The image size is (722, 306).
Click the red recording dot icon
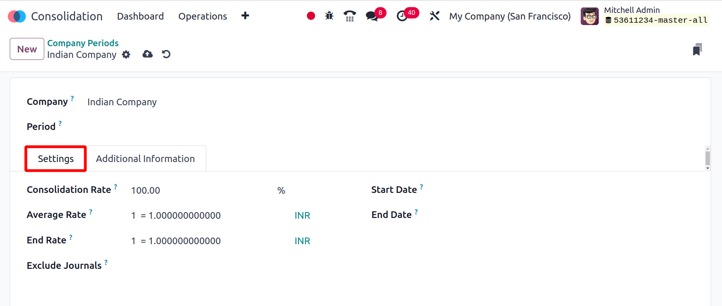point(311,16)
